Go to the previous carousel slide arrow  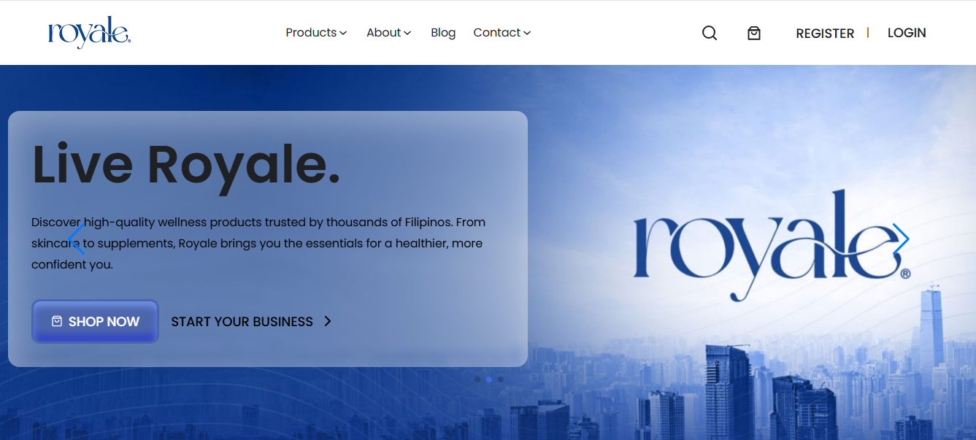[77, 239]
